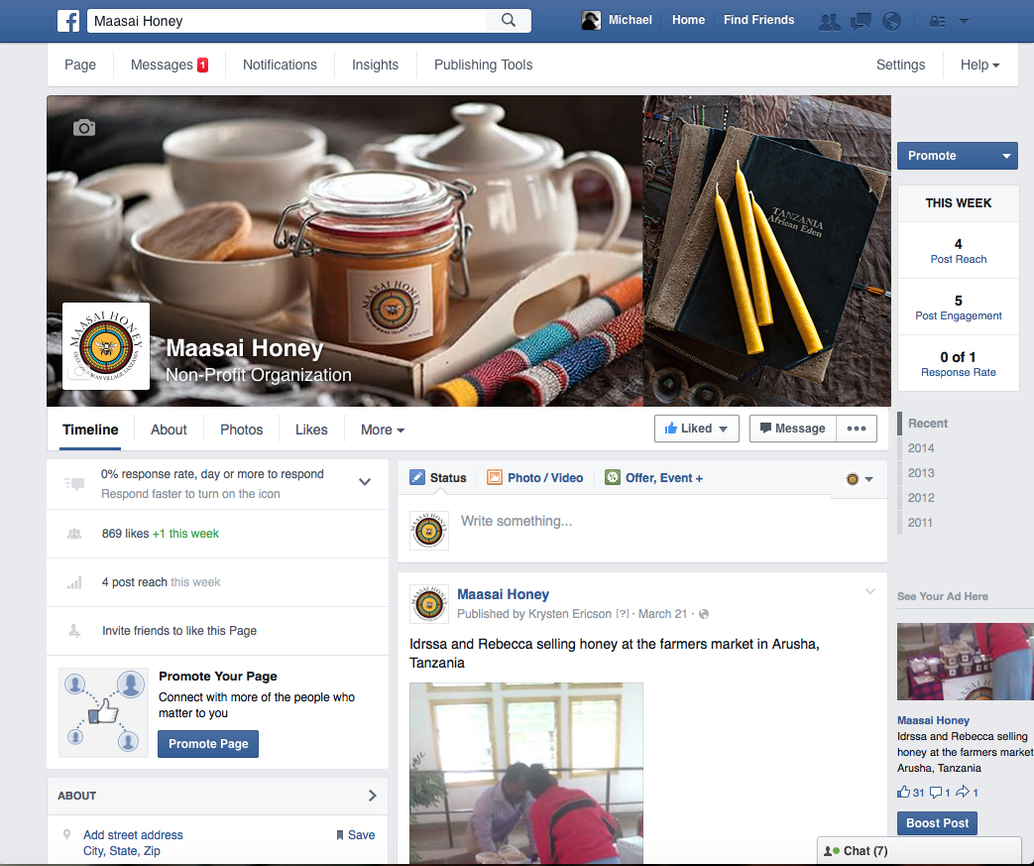Viewport: 1034px width, 866px height.
Task: Click the cover photo camera icon
Action: pos(83,127)
